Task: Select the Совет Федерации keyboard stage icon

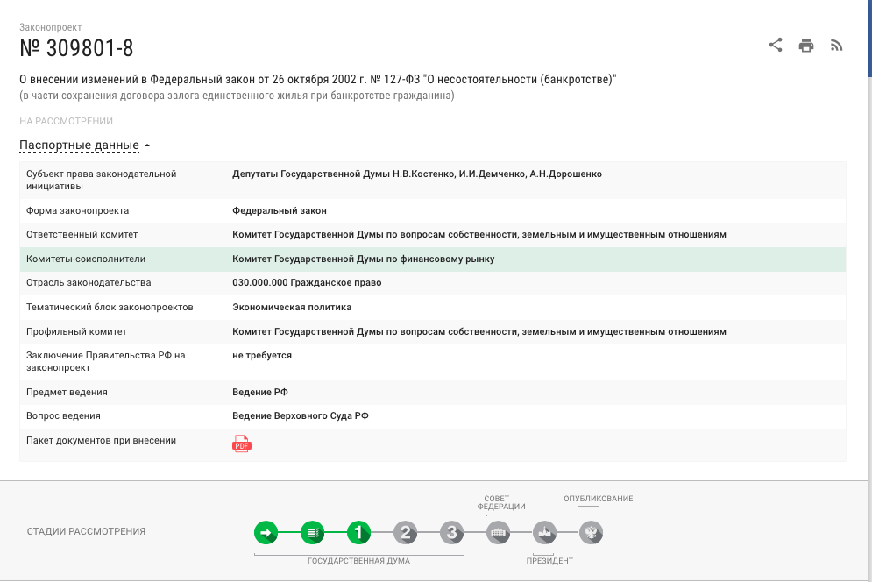Action: [498, 532]
